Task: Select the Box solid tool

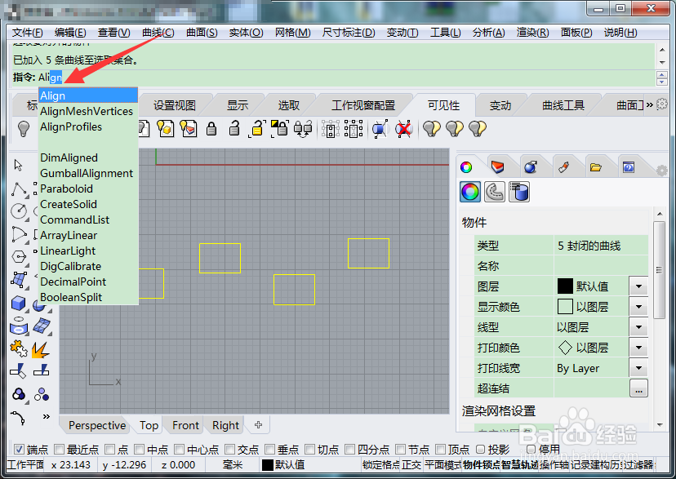Action: (x=19, y=304)
